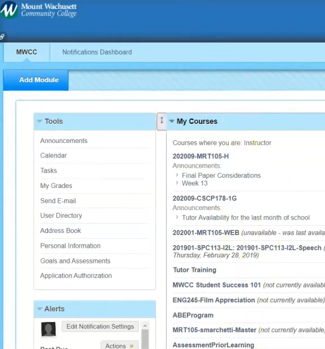The width and height of the screenshot is (325, 349).
Task: Open Tutor Availability for the last month announcement
Action: [x=246, y=217]
